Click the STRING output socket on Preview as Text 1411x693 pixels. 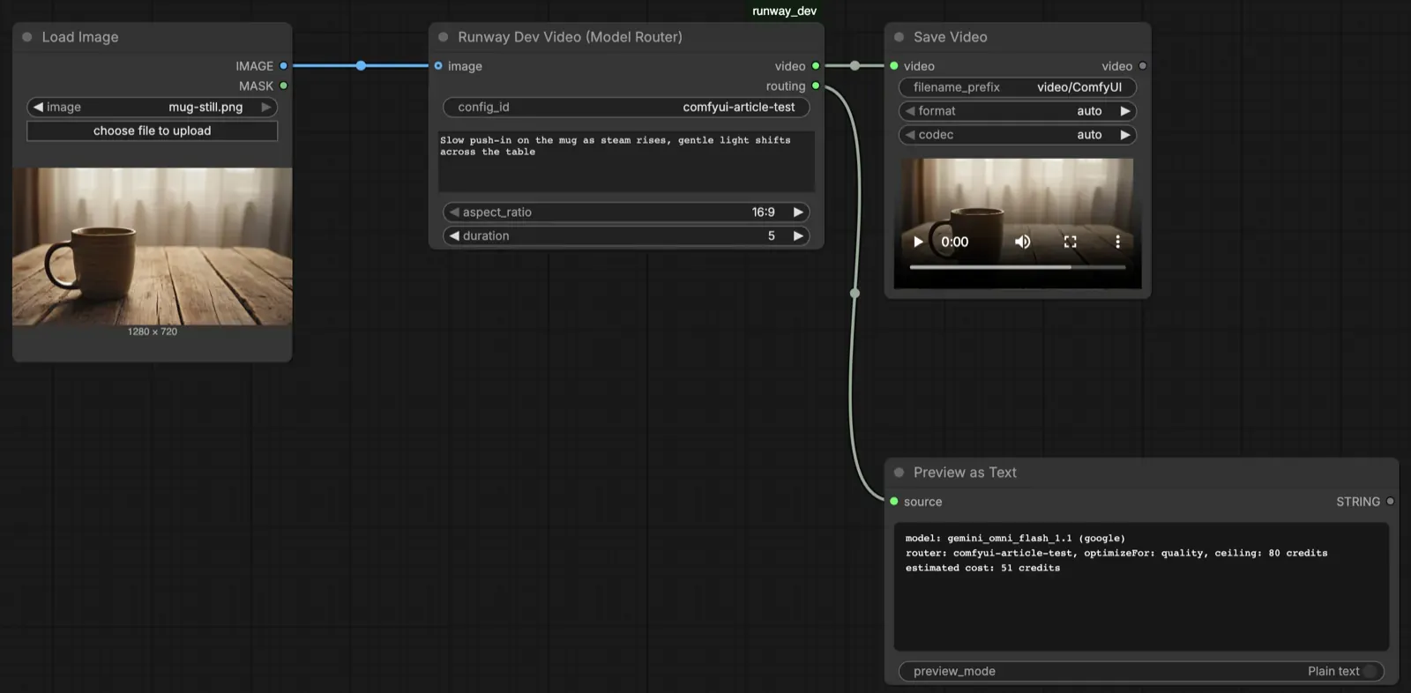(x=1391, y=502)
